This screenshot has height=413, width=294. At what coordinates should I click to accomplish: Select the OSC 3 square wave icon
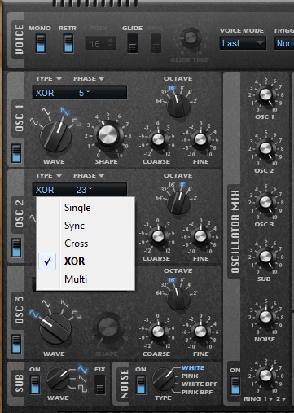[x=77, y=314]
